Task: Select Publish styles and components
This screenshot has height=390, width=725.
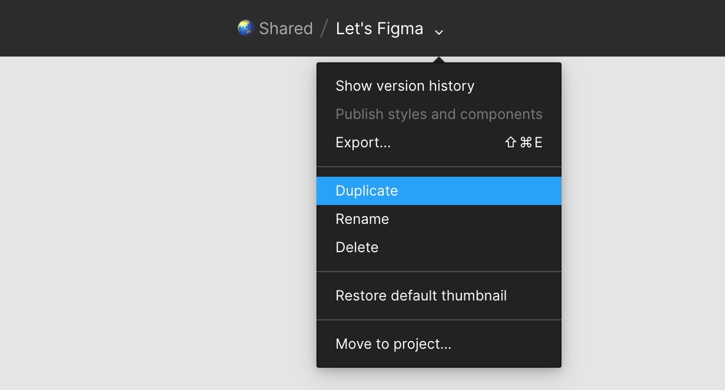Action: (x=438, y=114)
